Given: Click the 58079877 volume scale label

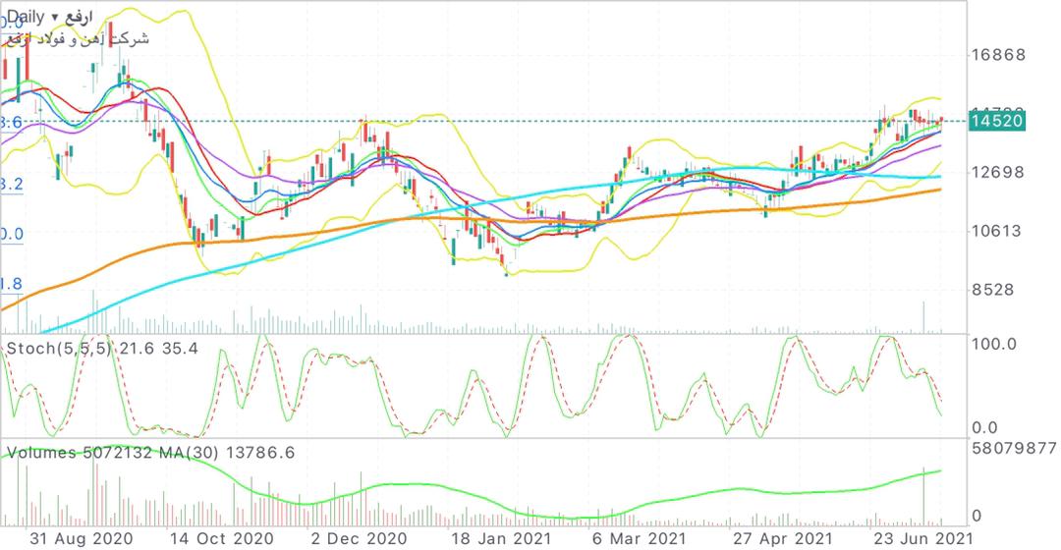Looking at the screenshot, I should (1012, 448).
